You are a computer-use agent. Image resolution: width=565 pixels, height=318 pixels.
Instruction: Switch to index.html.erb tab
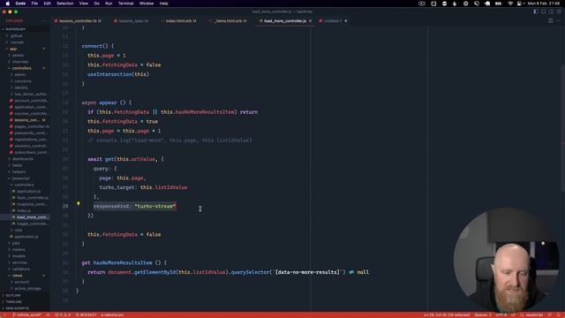tap(180, 21)
